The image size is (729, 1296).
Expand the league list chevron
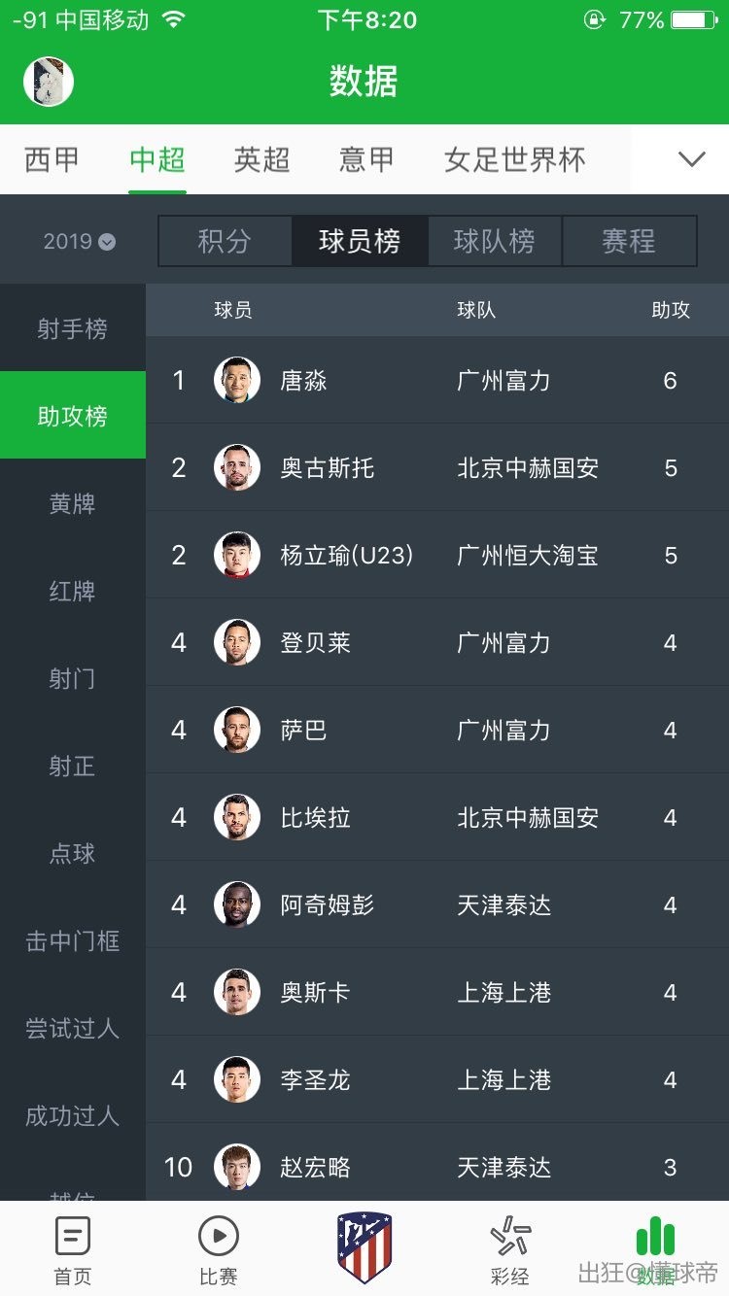(691, 159)
